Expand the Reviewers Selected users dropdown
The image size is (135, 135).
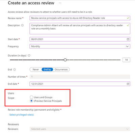coord(80,129)
